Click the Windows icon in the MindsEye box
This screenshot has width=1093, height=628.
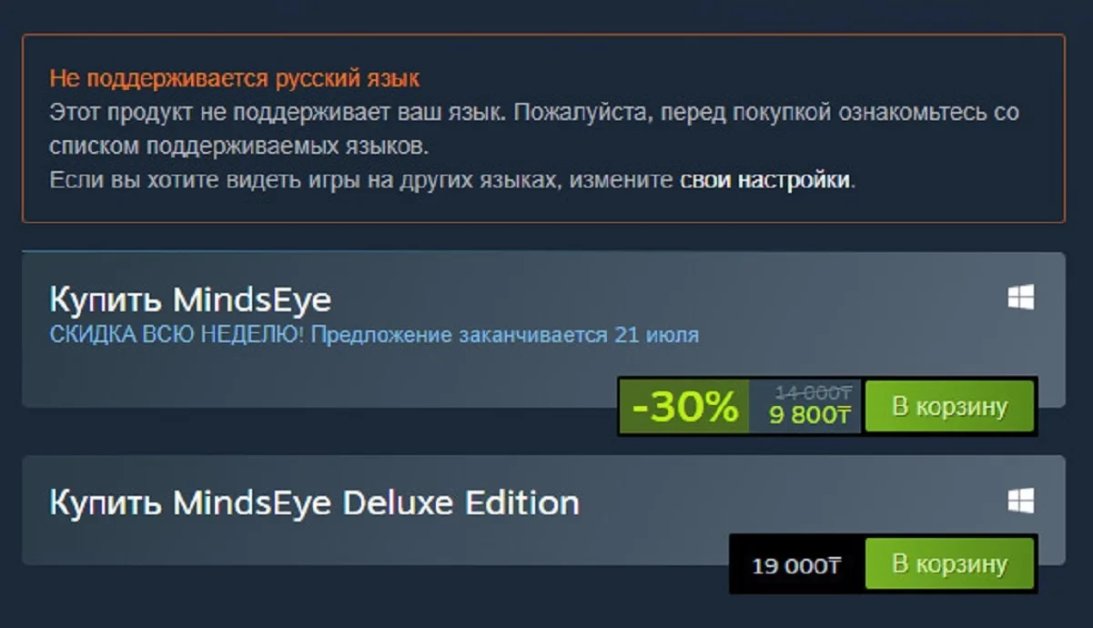coord(1021,297)
